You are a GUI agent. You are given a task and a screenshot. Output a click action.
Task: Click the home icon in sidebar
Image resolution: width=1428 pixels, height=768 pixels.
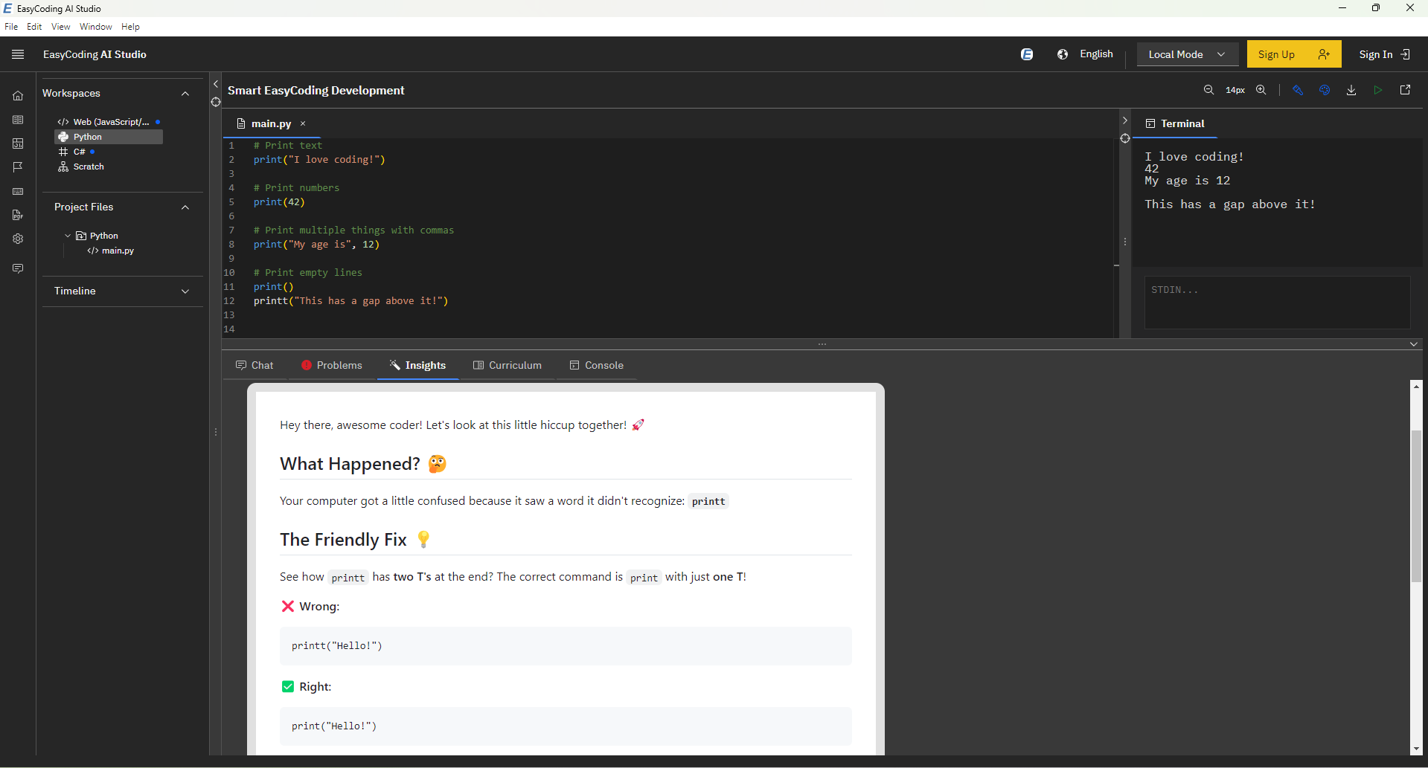point(18,96)
